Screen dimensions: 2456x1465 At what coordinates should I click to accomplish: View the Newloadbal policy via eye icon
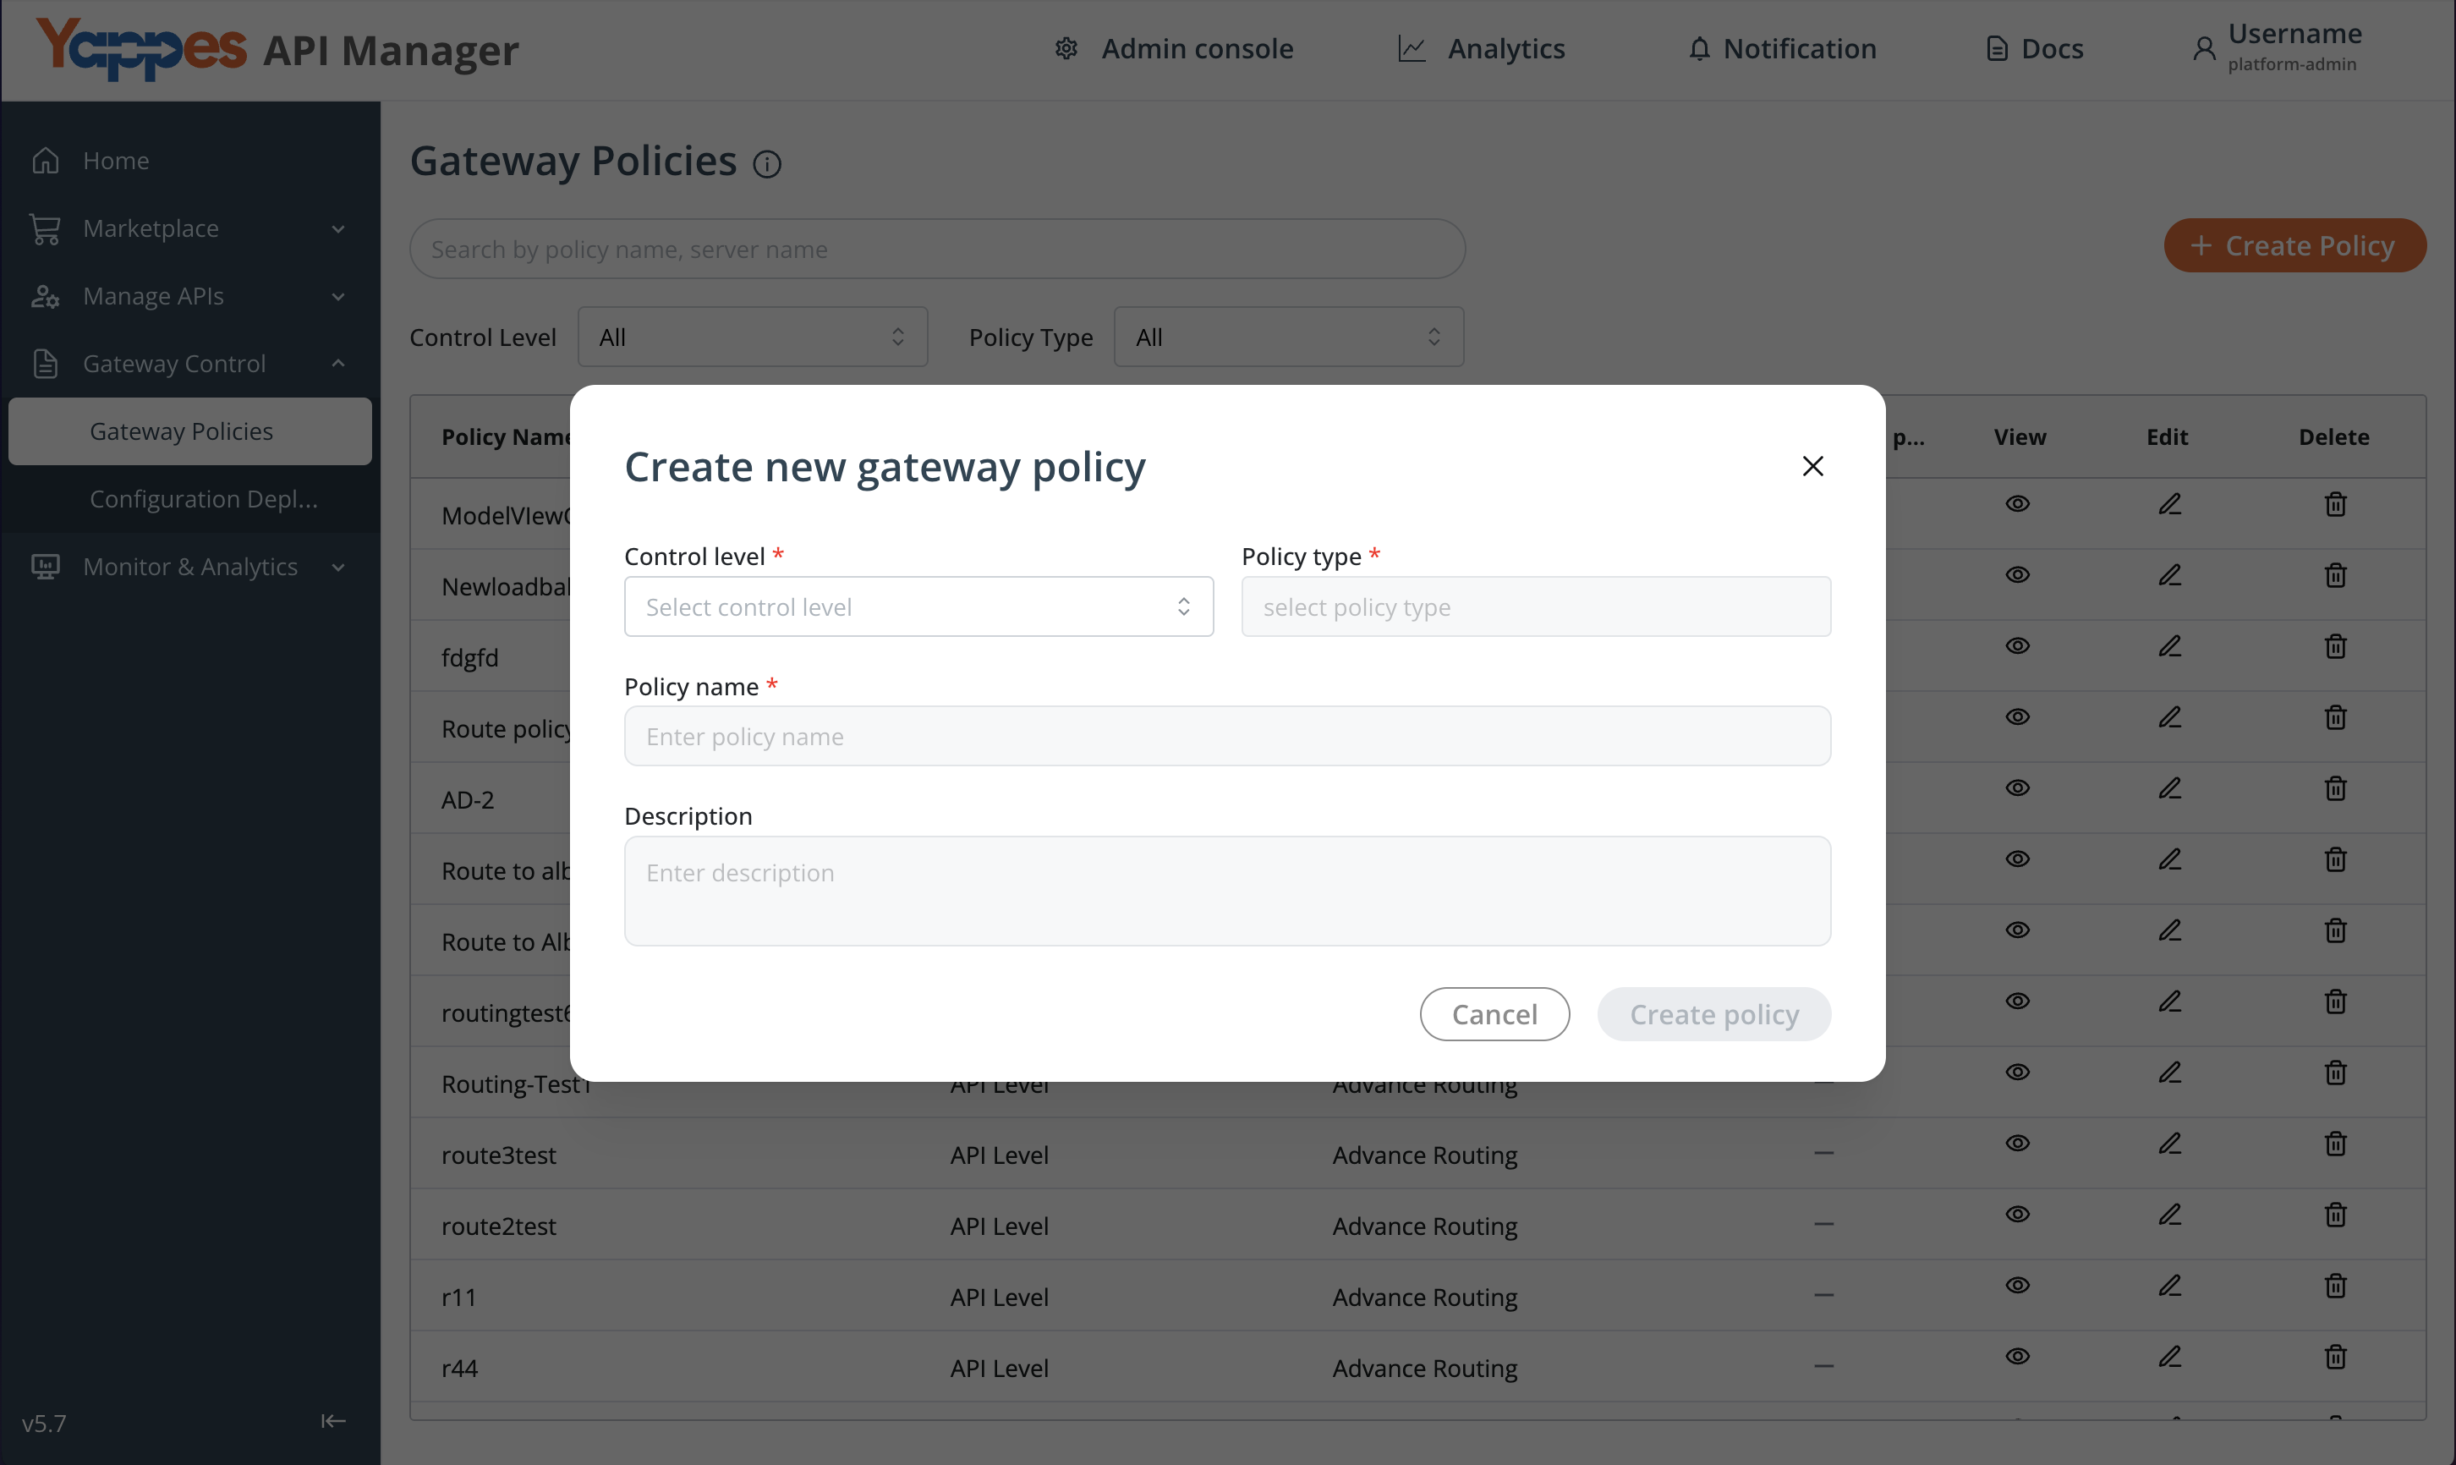[2018, 574]
